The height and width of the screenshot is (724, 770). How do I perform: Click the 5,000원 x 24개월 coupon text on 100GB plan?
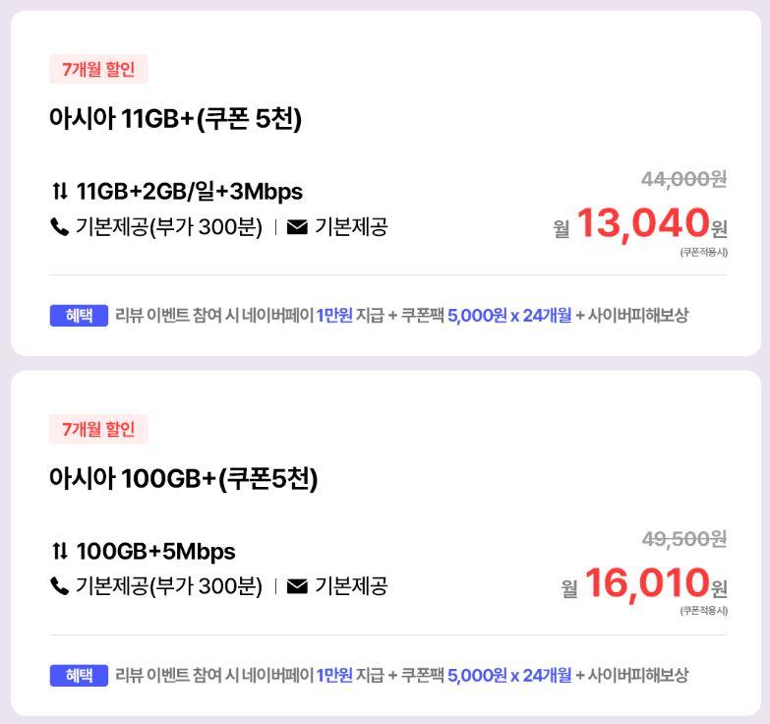pos(508,676)
